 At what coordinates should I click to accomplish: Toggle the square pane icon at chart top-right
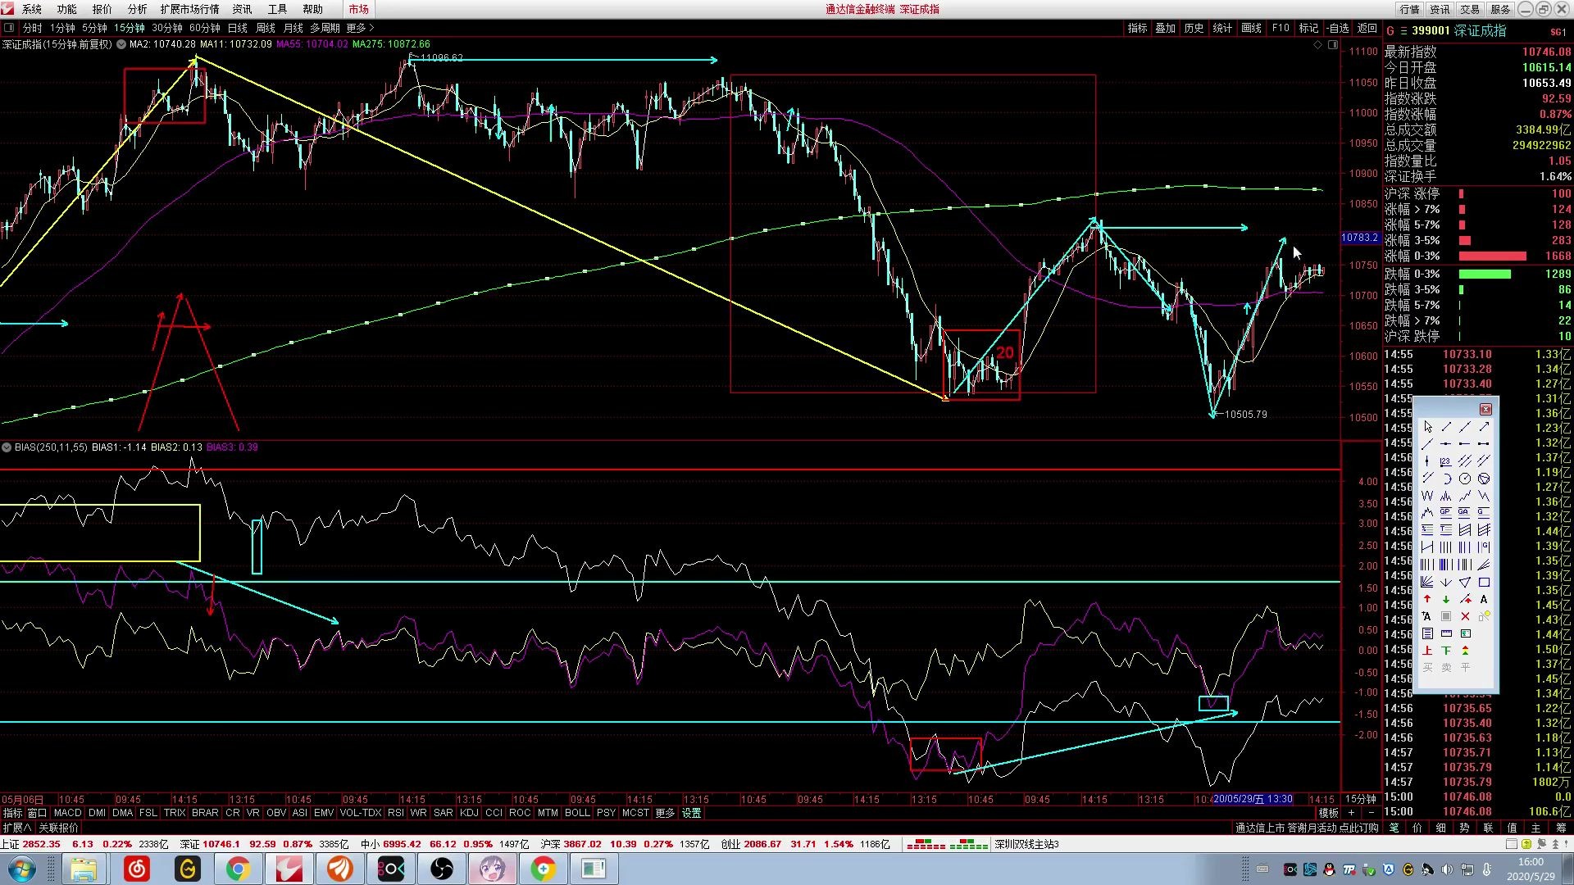(x=1333, y=45)
